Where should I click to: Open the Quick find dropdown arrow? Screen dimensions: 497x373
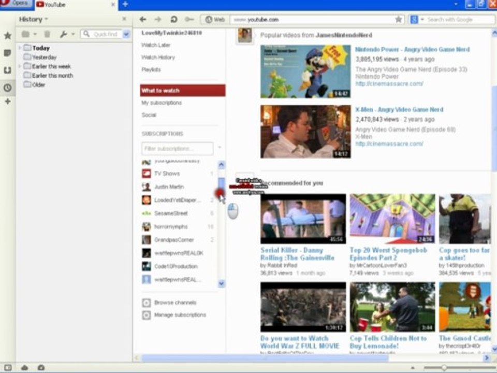[126, 34]
